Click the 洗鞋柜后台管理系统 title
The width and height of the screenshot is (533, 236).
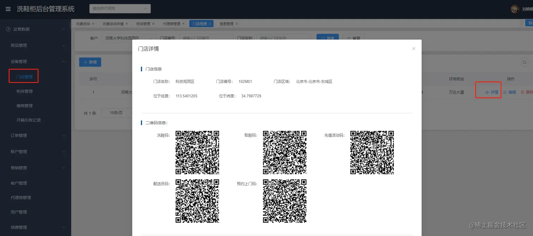click(x=46, y=9)
